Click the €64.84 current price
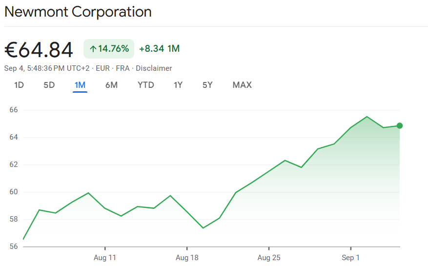428x266 pixels. click(39, 50)
